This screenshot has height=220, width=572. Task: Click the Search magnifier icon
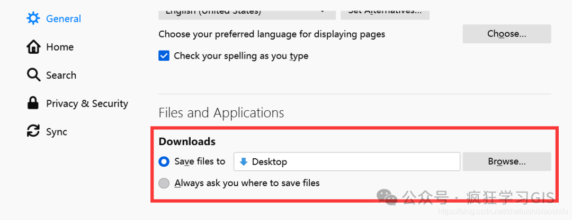(33, 75)
